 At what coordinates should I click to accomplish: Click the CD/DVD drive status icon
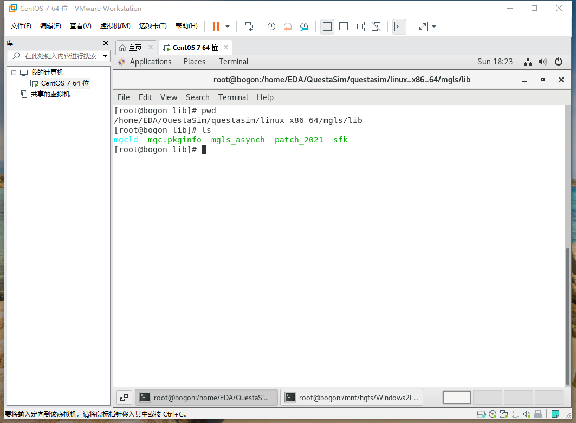pos(493,414)
